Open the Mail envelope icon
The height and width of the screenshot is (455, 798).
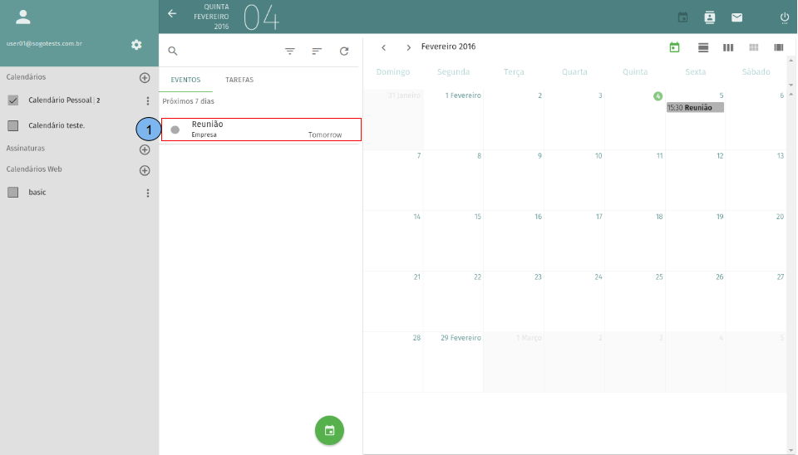tap(736, 17)
